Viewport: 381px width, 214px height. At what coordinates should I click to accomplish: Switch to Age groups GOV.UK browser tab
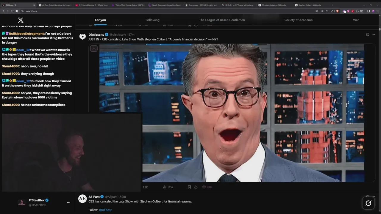point(201,5)
